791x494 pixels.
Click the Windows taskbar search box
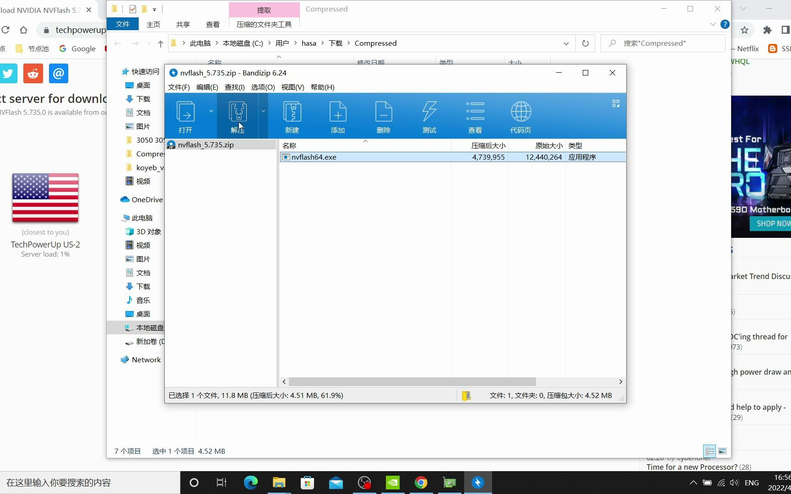pyautogui.click(x=90, y=483)
